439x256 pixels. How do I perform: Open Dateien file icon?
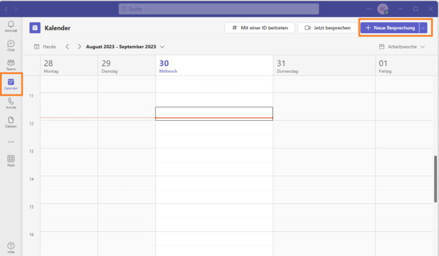(x=11, y=122)
